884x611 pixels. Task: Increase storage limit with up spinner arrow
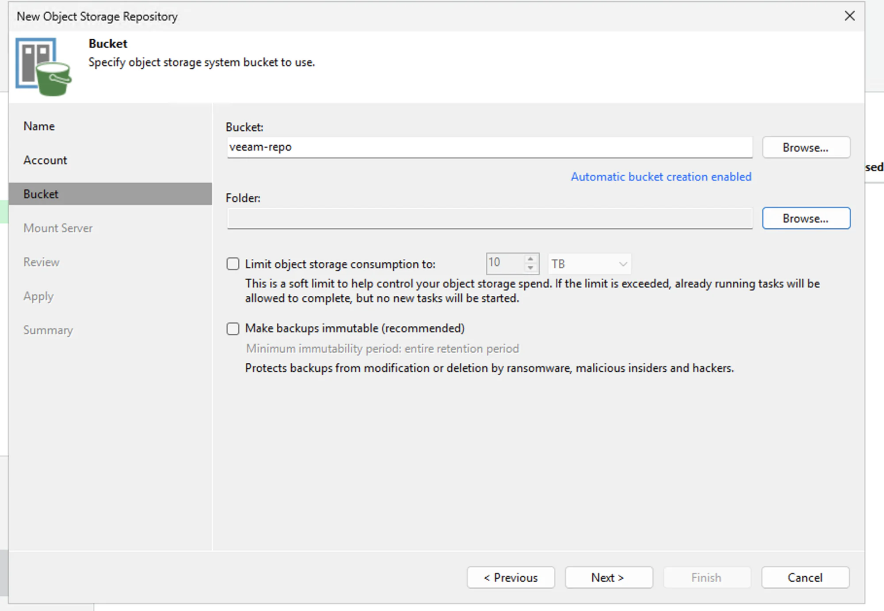(530, 259)
